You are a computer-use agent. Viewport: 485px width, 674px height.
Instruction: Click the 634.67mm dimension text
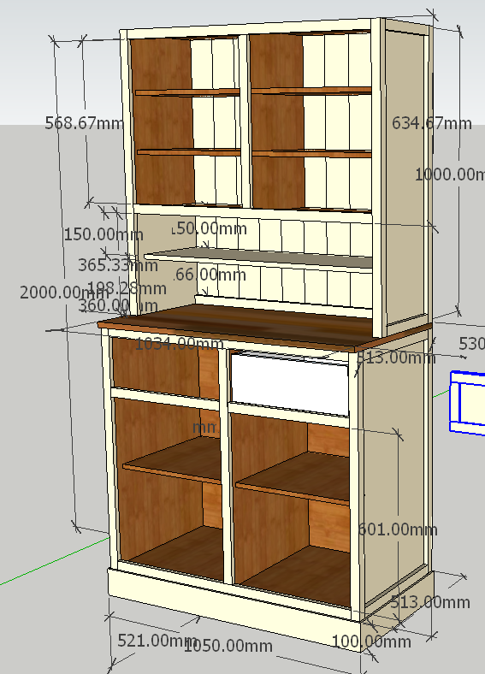(x=432, y=123)
